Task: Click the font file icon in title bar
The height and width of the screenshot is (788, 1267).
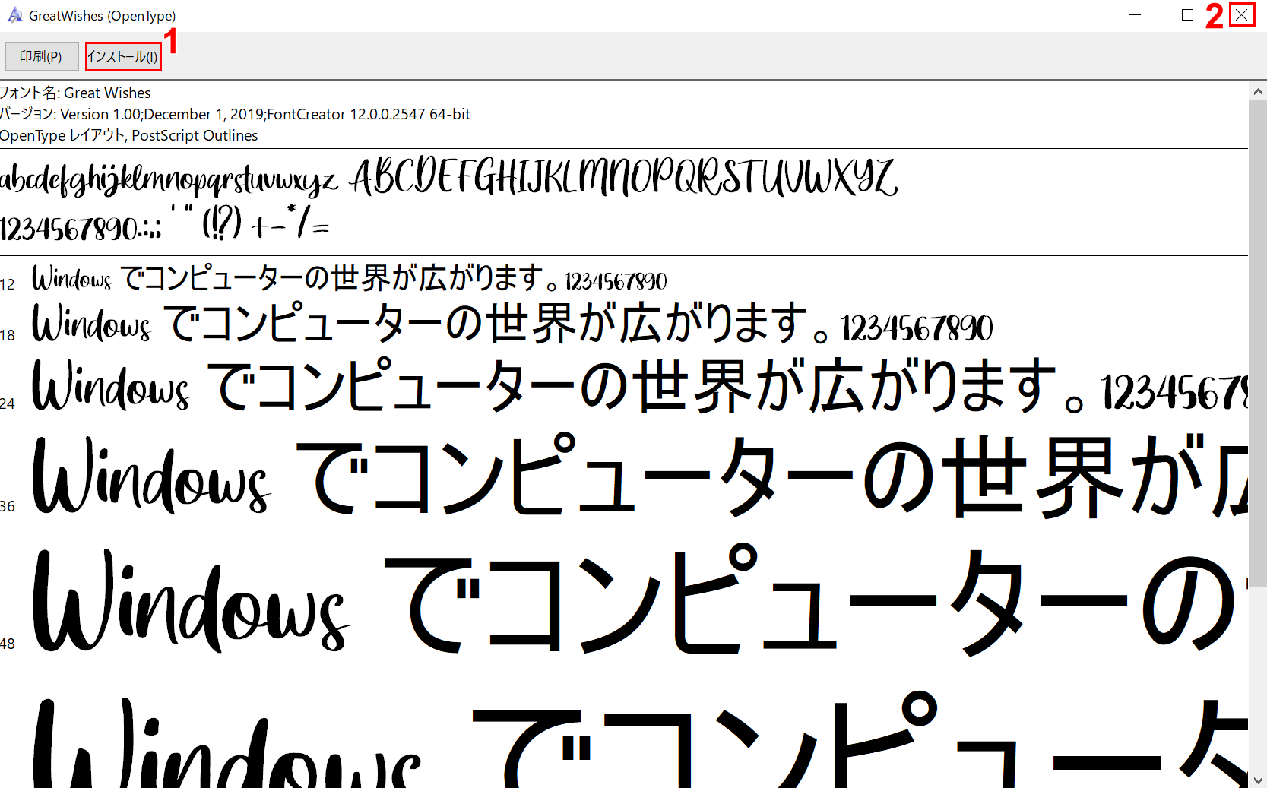Action: (14, 15)
